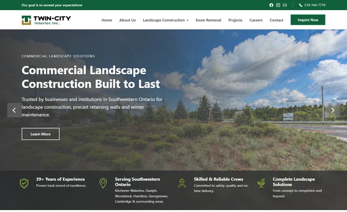Click the Twin-City Interloc logo

coord(46,20)
